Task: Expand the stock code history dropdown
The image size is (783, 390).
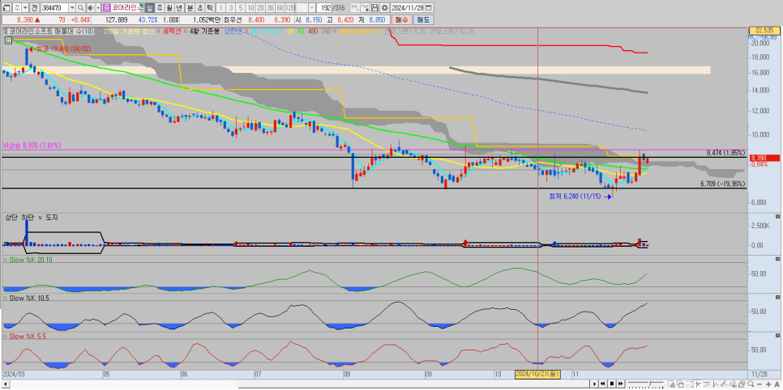Action: (72, 8)
